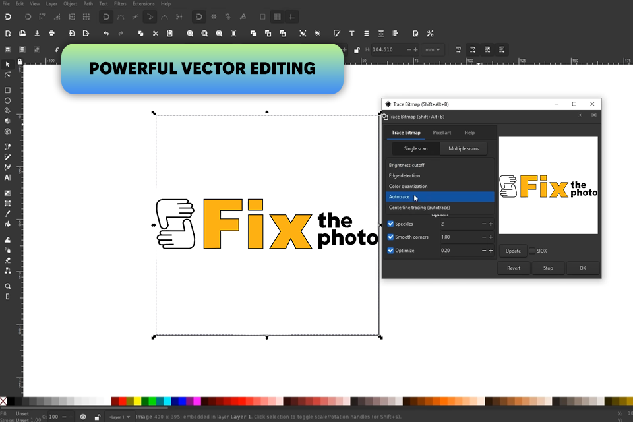Viewport: 633px width, 422px height.
Task: Select the Pencil freehand tool
Action: [x=7, y=157]
